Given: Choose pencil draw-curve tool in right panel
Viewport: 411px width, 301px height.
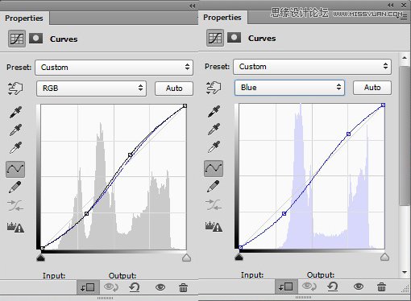Looking at the screenshot, I should coord(214,187).
